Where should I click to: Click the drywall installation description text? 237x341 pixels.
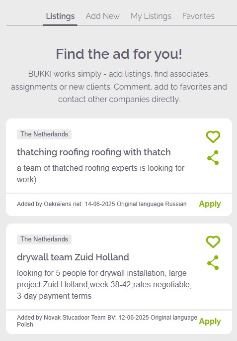point(104,284)
